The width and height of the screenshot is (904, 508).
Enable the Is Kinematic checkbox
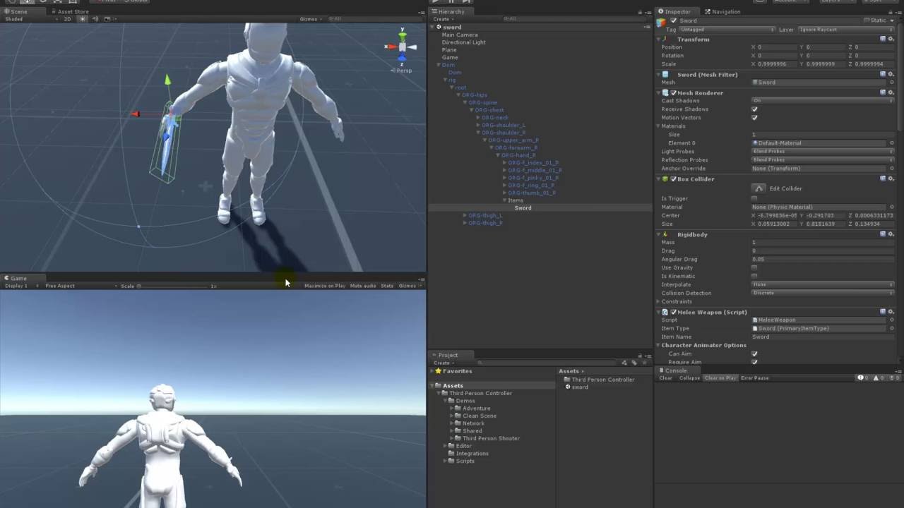point(754,276)
